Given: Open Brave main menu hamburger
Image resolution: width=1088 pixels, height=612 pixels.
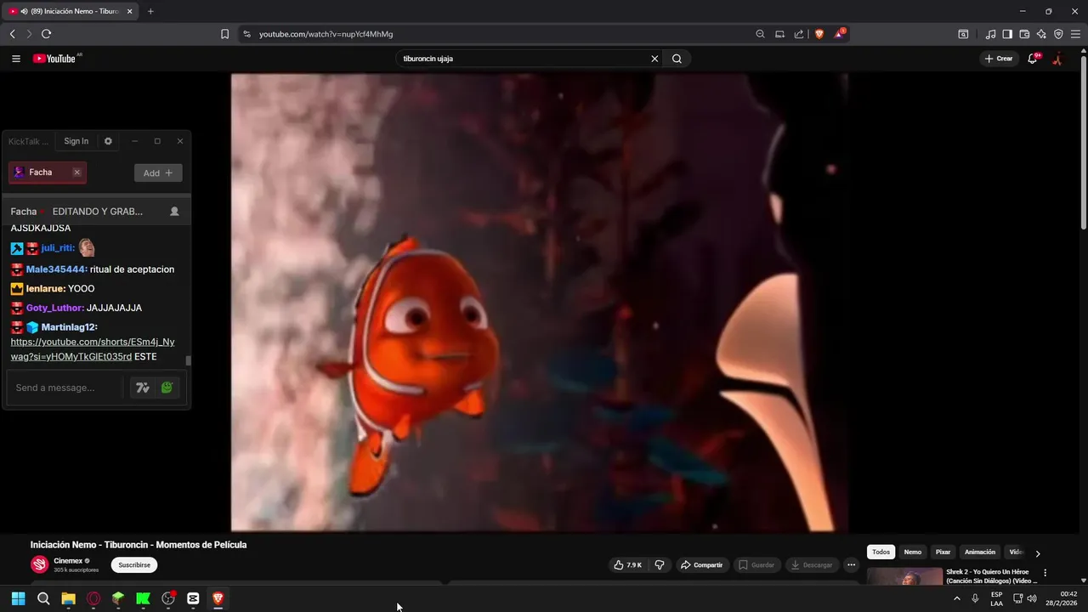Looking at the screenshot, I should pyautogui.click(x=1075, y=34).
